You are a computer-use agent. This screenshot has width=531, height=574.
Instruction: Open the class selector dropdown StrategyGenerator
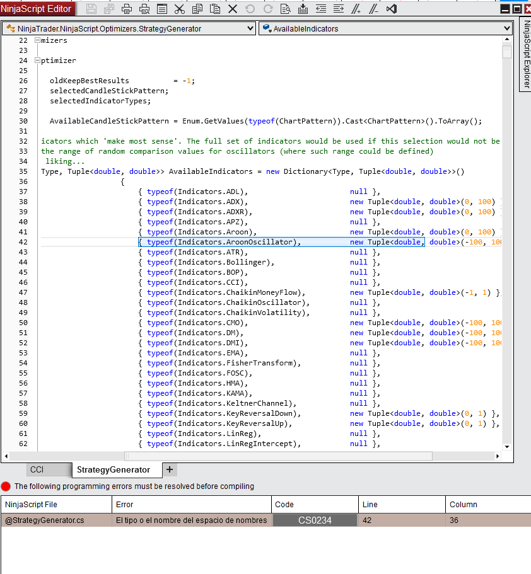pos(129,28)
